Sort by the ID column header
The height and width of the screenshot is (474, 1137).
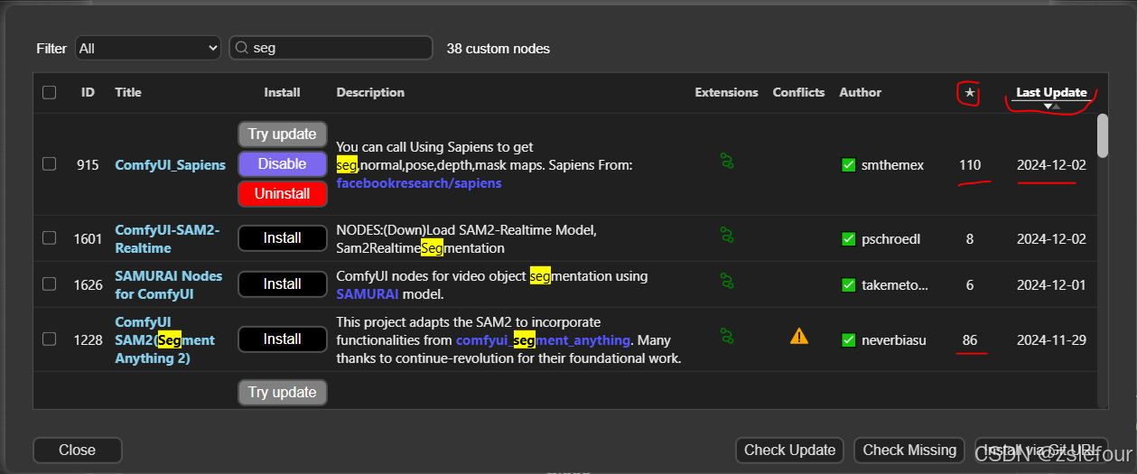(x=88, y=92)
